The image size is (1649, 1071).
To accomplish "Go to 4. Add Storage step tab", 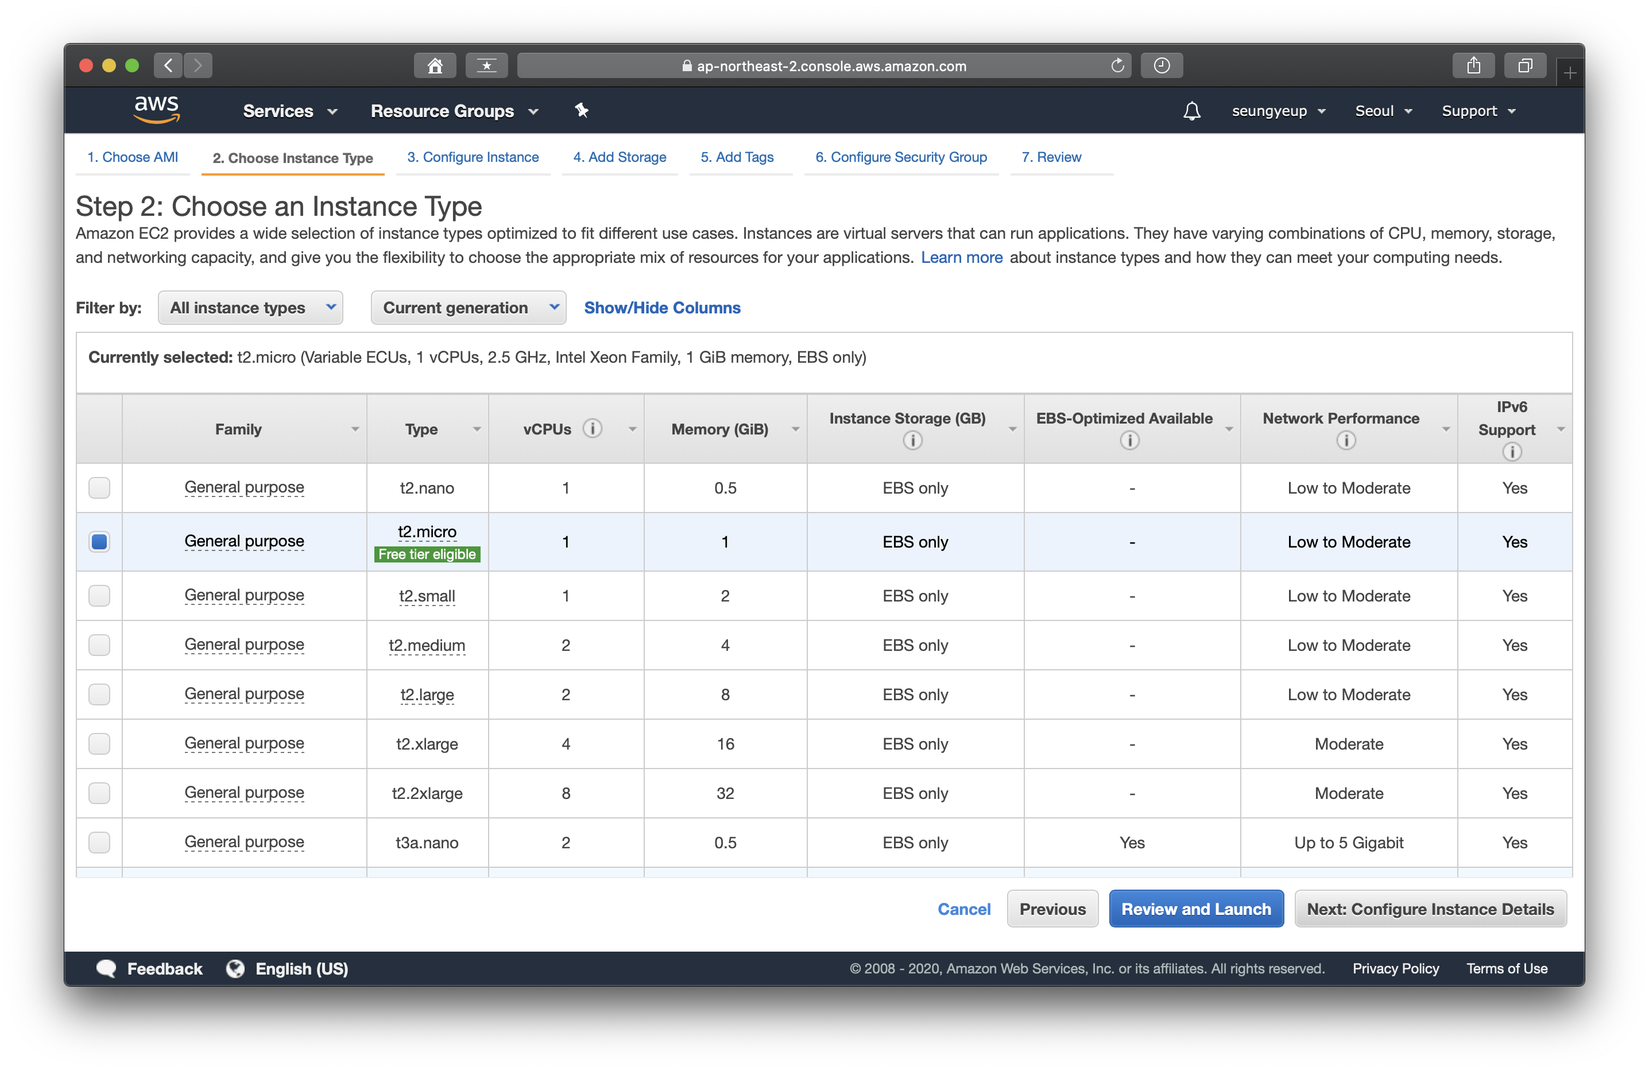I will coord(620,157).
